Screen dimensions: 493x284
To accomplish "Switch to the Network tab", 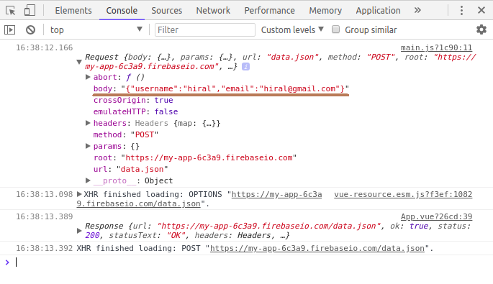I will point(213,10).
